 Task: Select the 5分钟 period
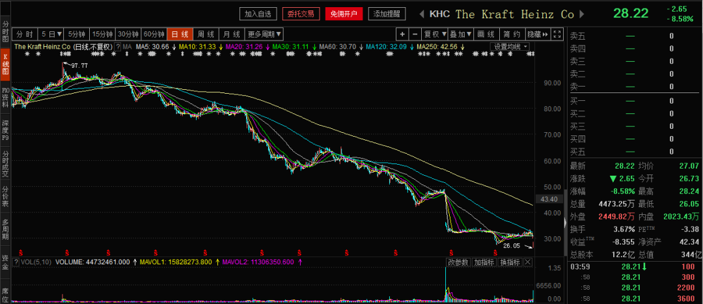pyautogui.click(x=77, y=34)
